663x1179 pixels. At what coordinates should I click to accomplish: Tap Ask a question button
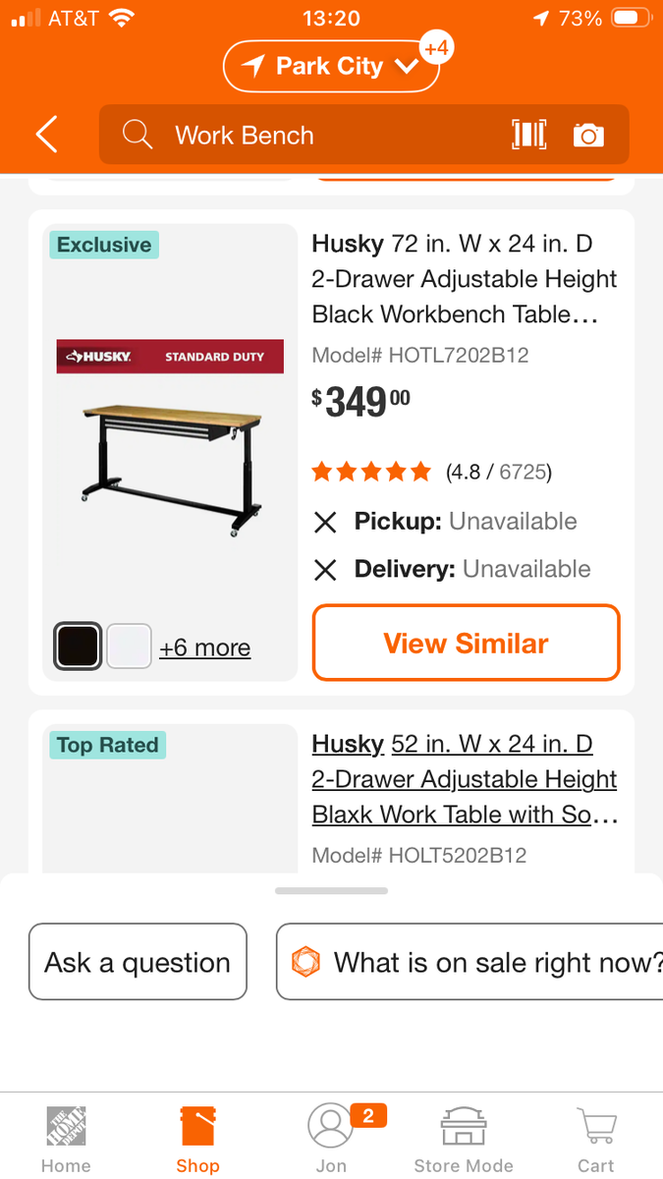pos(138,962)
